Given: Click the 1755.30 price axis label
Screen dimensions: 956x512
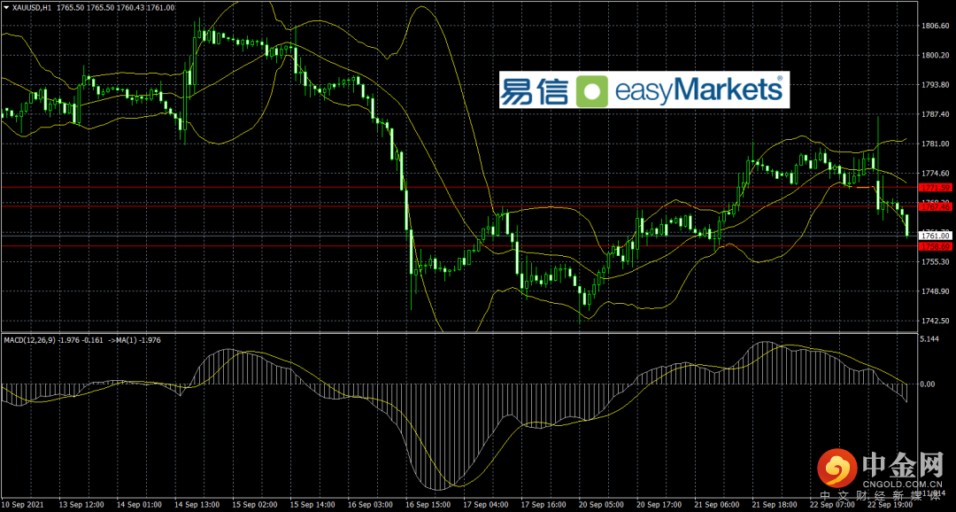Looking at the screenshot, I should [936, 262].
